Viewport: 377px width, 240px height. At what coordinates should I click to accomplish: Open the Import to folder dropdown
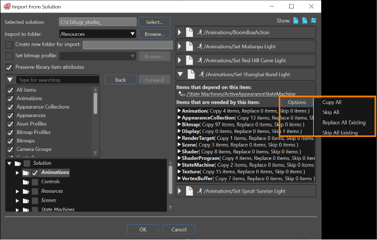pos(97,34)
